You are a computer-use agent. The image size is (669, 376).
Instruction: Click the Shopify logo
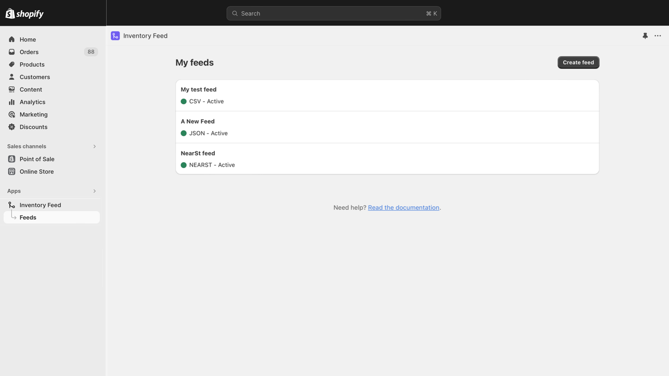[x=25, y=14]
